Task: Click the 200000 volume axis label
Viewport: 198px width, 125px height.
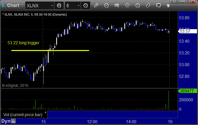Action: point(186,100)
